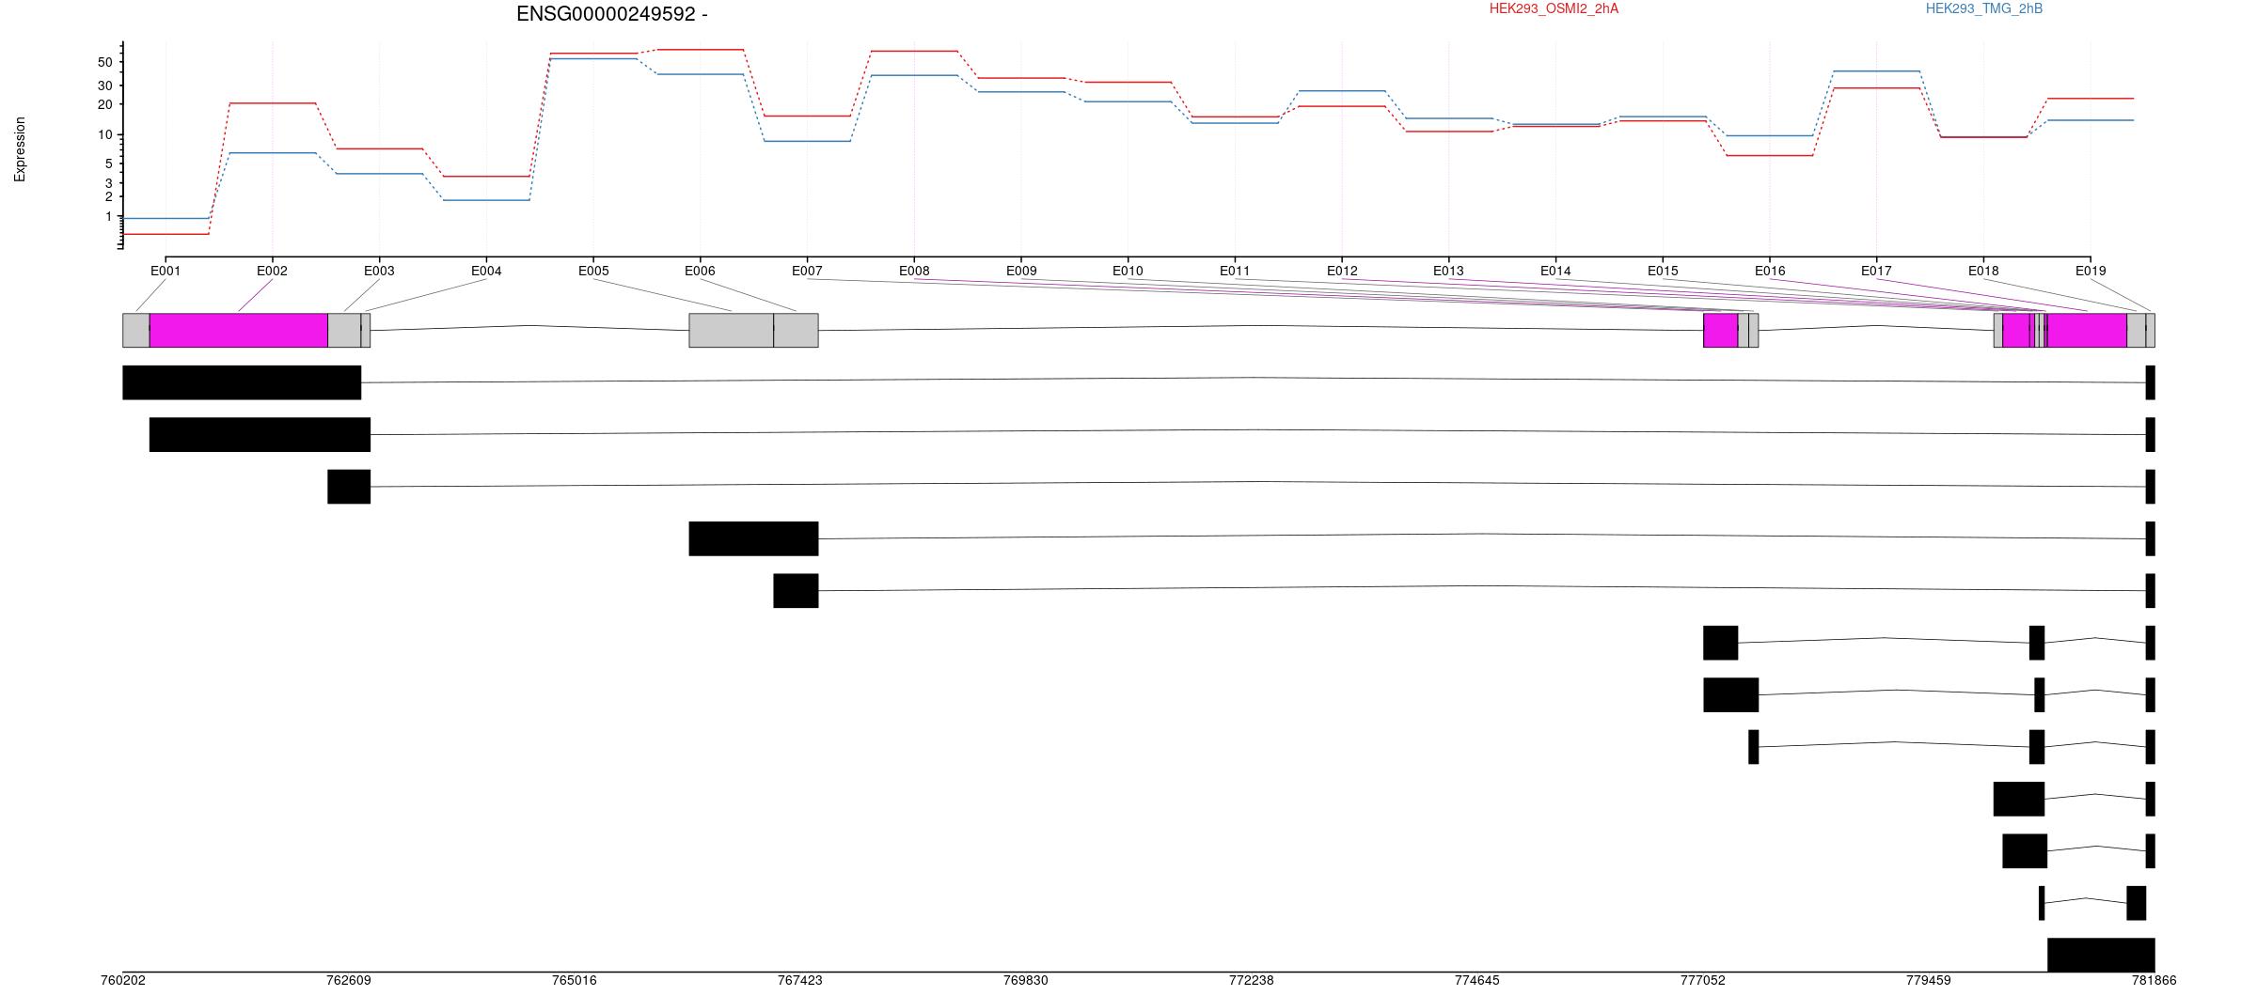Click the tenth transcript's left black exon
Viewport: 2257px width, 996px height.
tap(2025, 850)
